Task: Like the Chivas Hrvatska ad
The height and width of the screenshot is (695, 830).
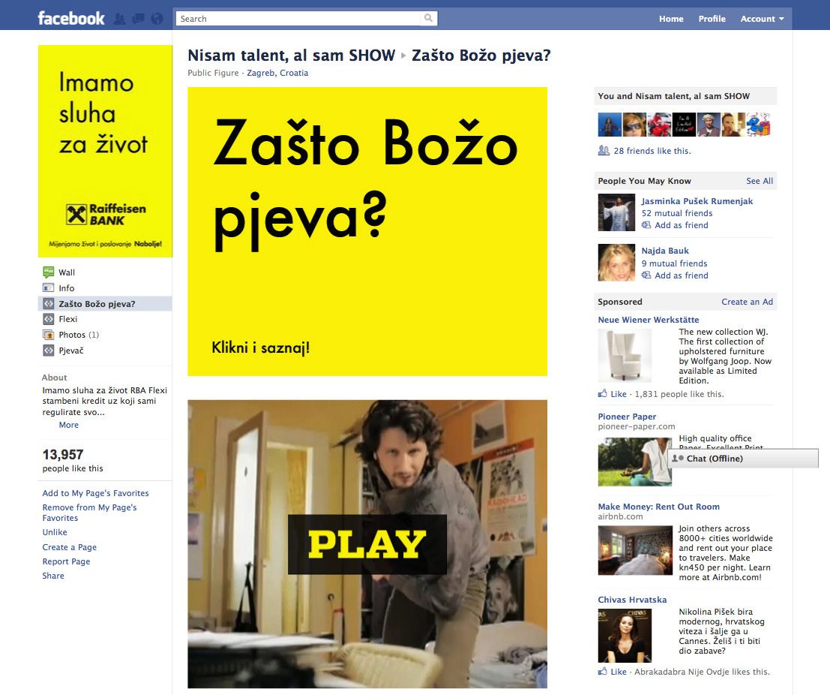Action: pyautogui.click(x=613, y=672)
